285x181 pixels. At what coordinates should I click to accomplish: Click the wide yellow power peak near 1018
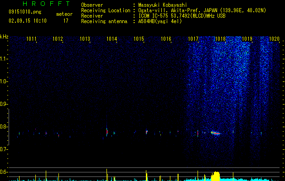216,176
